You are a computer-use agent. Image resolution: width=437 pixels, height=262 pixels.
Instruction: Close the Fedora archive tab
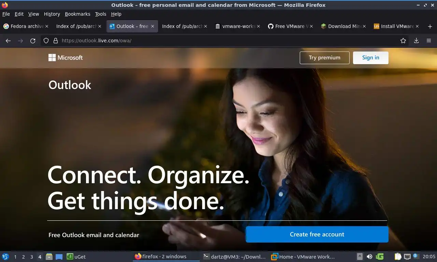(x=47, y=26)
